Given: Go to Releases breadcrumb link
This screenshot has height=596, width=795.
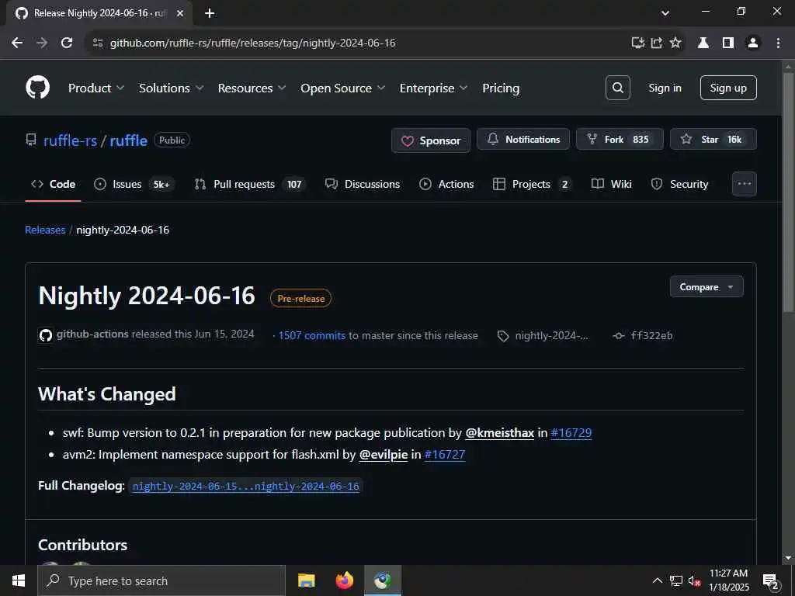Looking at the screenshot, I should coord(45,230).
